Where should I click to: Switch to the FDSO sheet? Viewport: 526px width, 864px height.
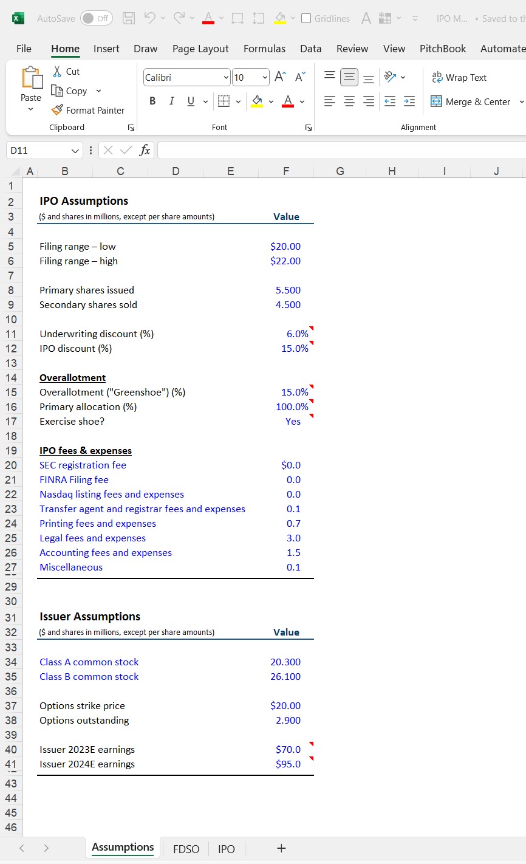pos(186,848)
